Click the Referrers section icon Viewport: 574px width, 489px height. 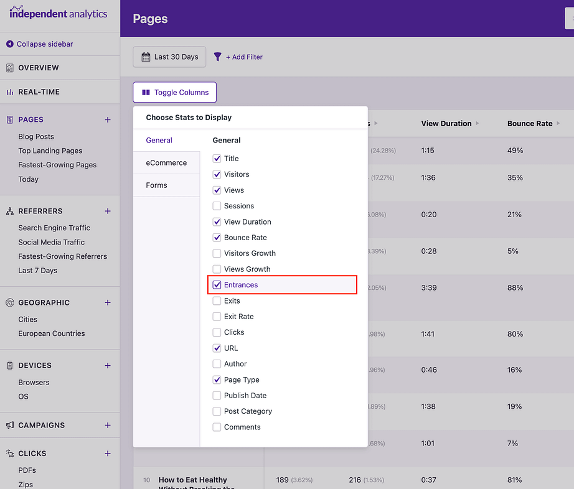click(10, 212)
